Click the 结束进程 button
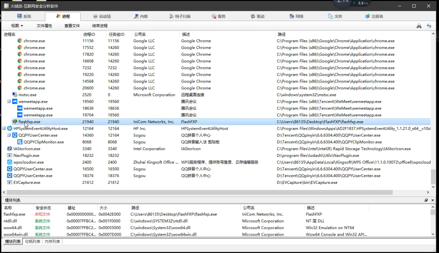439x253 pixels. [x=100, y=26]
